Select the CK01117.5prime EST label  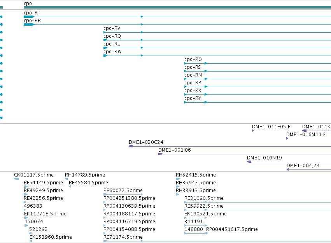click(x=34, y=175)
